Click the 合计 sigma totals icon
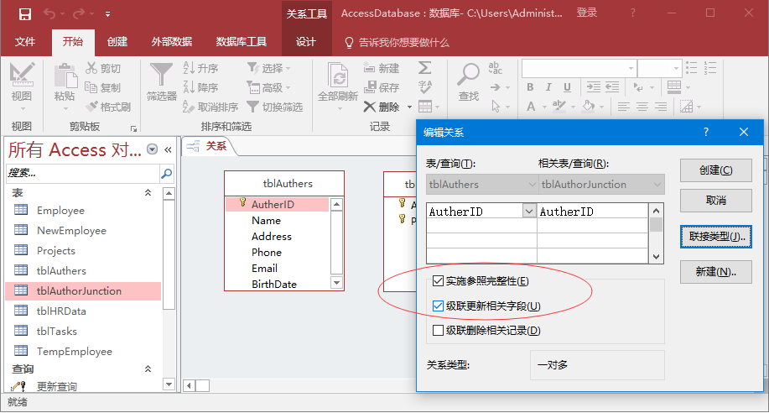The width and height of the screenshot is (769, 413). point(425,68)
